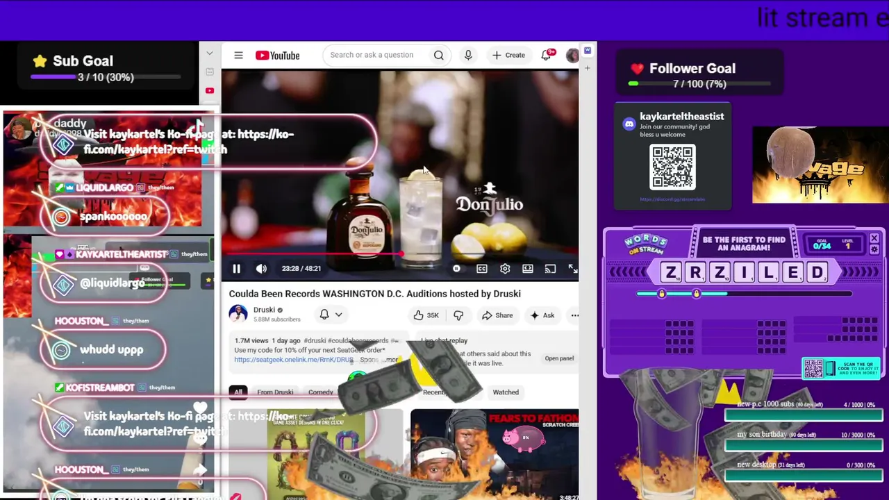Seek using the red video progress bar

[399, 255]
